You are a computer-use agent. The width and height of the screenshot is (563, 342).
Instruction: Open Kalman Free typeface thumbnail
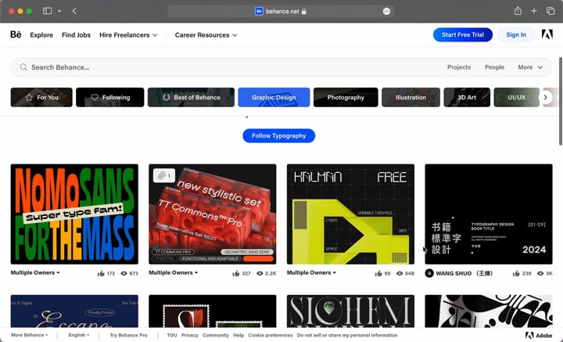point(350,214)
